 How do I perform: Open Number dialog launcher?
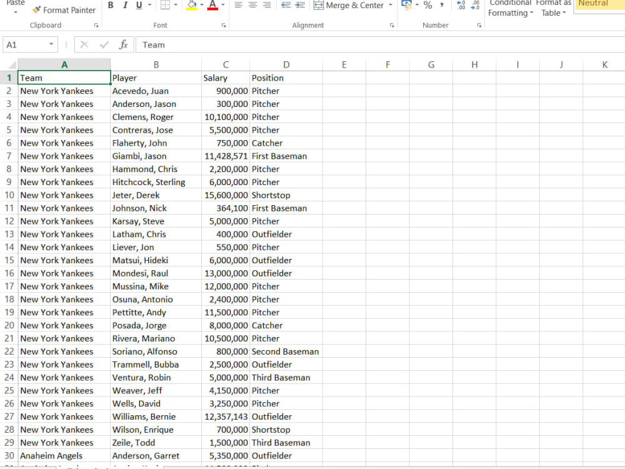coord(479,25)
